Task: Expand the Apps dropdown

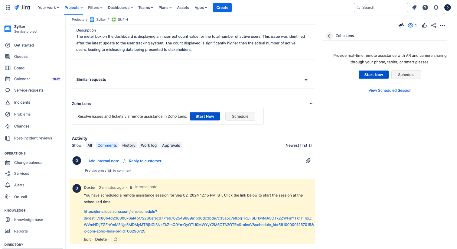Action: [x=201, y=8]
